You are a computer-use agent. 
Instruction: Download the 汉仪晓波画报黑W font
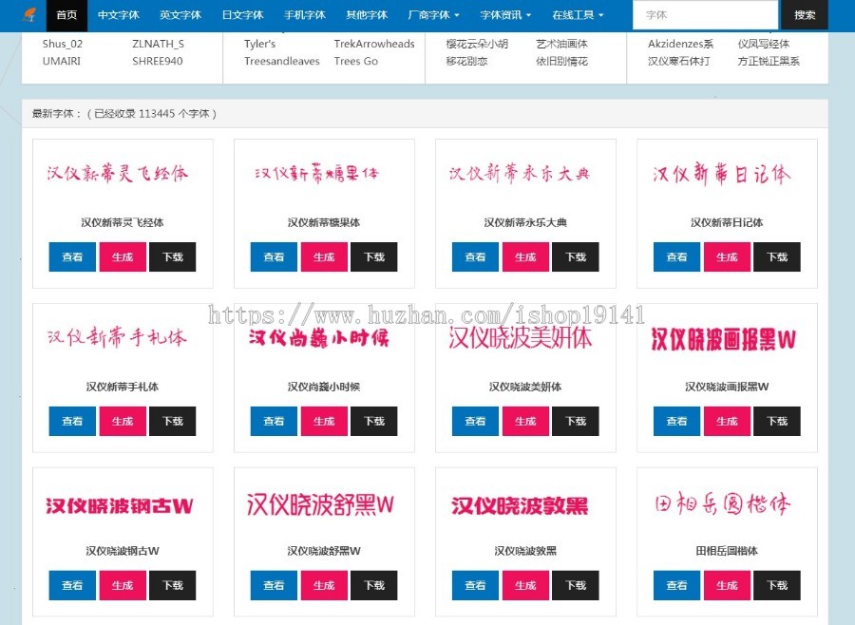point(777,421)
